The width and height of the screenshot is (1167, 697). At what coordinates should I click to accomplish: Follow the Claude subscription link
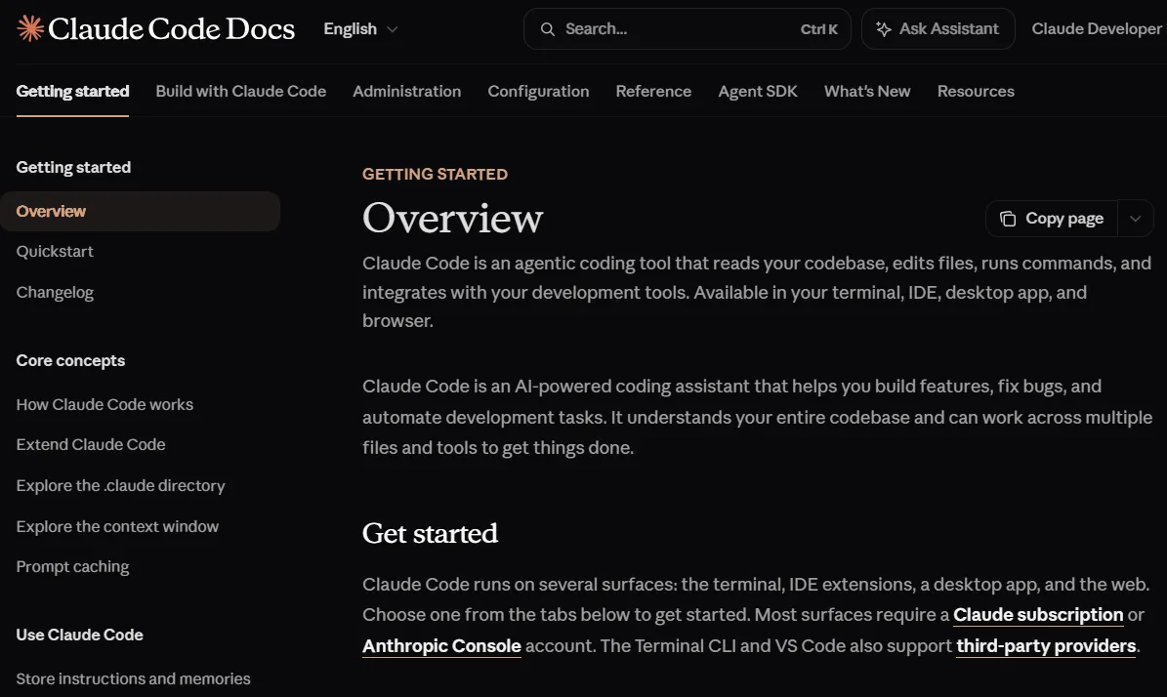pos(1038,614)
